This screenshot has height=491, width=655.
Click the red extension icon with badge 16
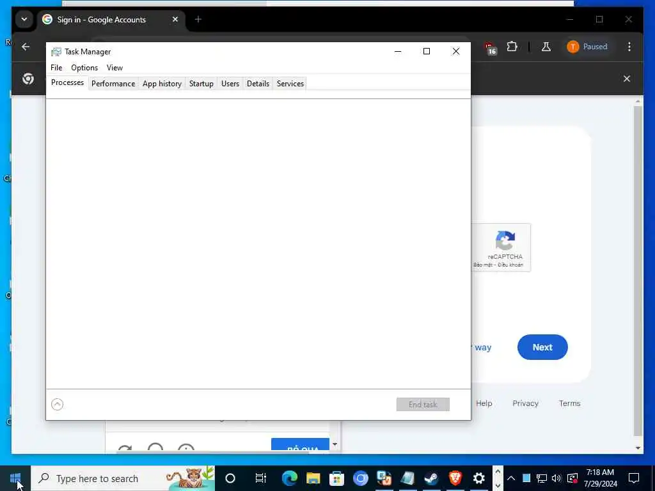(490, 47)
